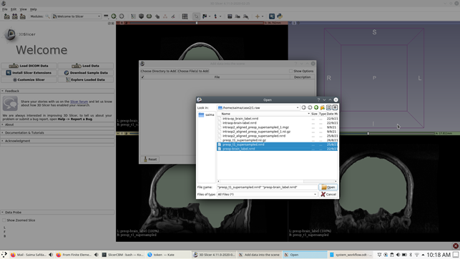Open the layout selection grid icon
Image resolution: width=460 pixels, height=259 pixels.
tap(185, 16)
